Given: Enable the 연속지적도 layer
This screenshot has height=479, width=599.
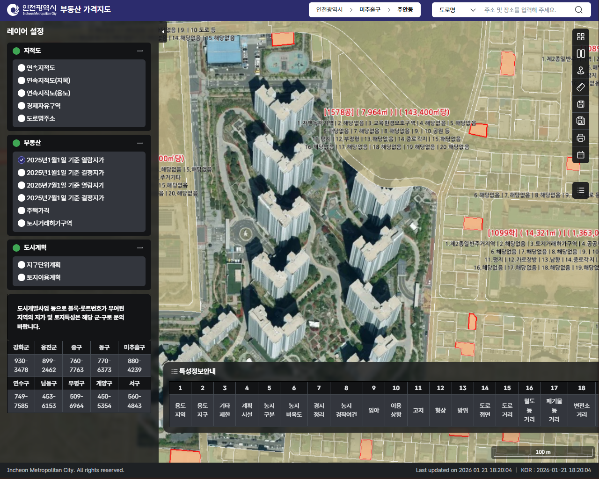Looking at the screenshot, I should click(22, 68).
